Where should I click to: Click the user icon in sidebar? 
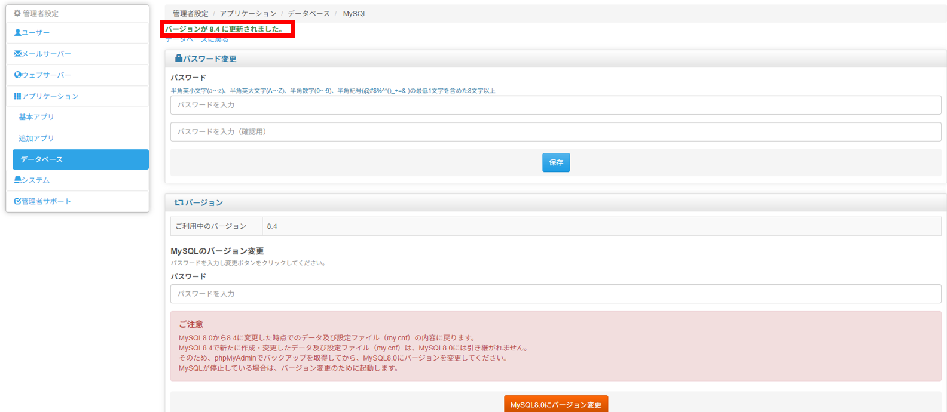click(17, 33)
